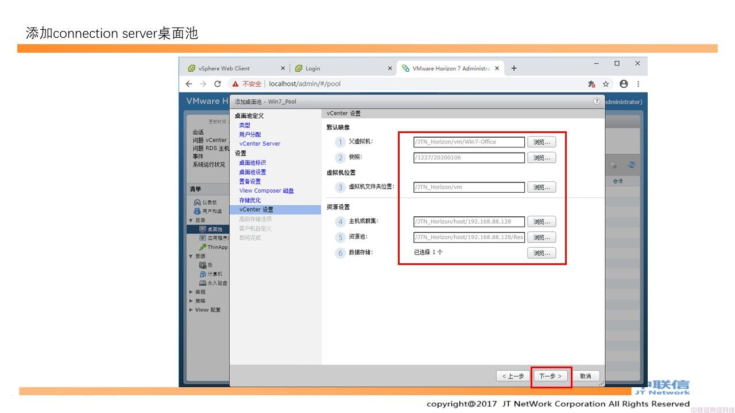Click the 父虚拟机 path field
The height and width of the screenshot is (413, 735).
[469, 142]
